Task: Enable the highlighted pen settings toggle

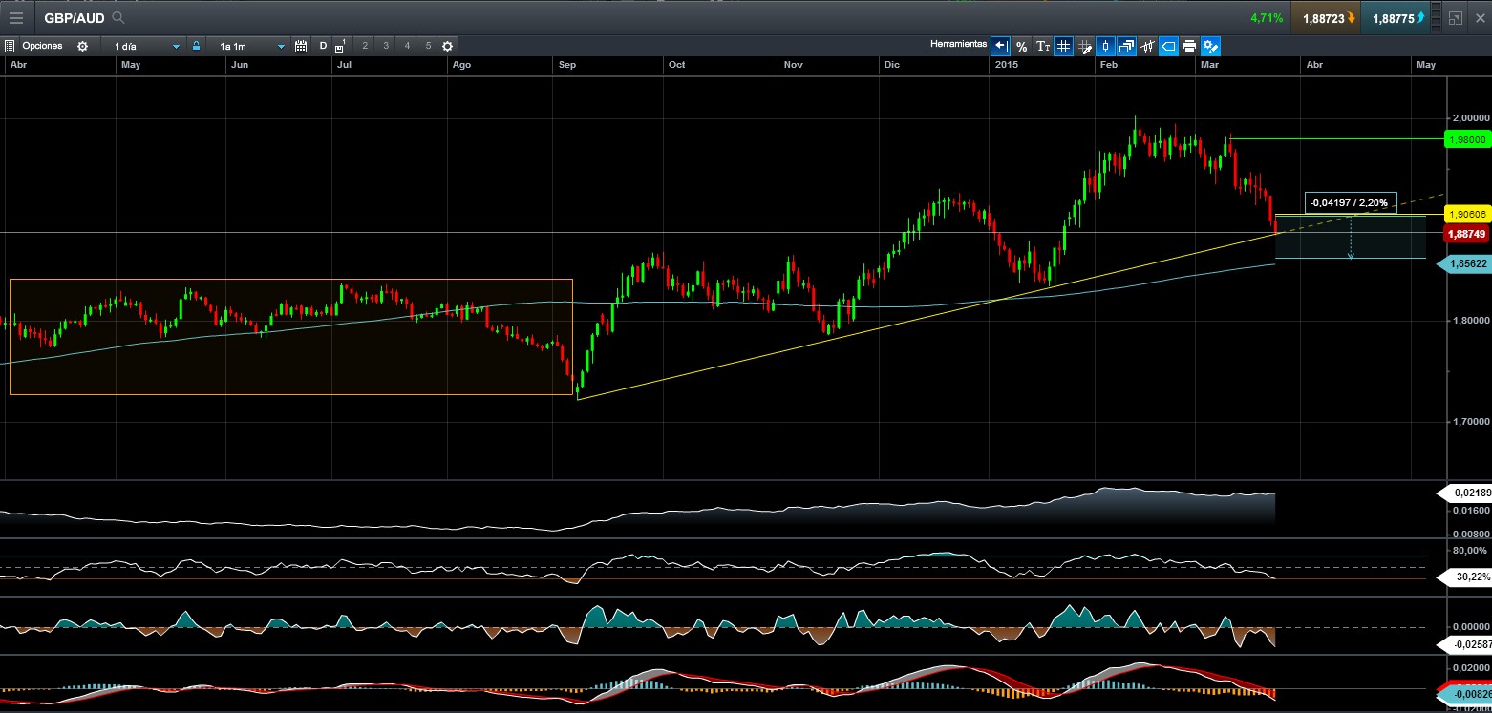Action: point(1210,46)
